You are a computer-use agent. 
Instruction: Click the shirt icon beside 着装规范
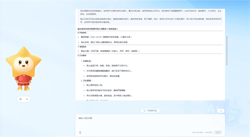tap(78, 47)
